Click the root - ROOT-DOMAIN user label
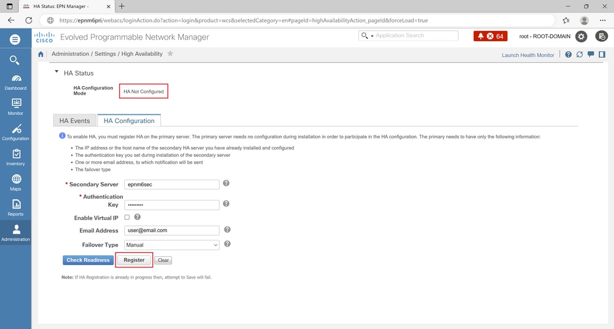This screenshot has width=614, height=329. tap(545, 36)
